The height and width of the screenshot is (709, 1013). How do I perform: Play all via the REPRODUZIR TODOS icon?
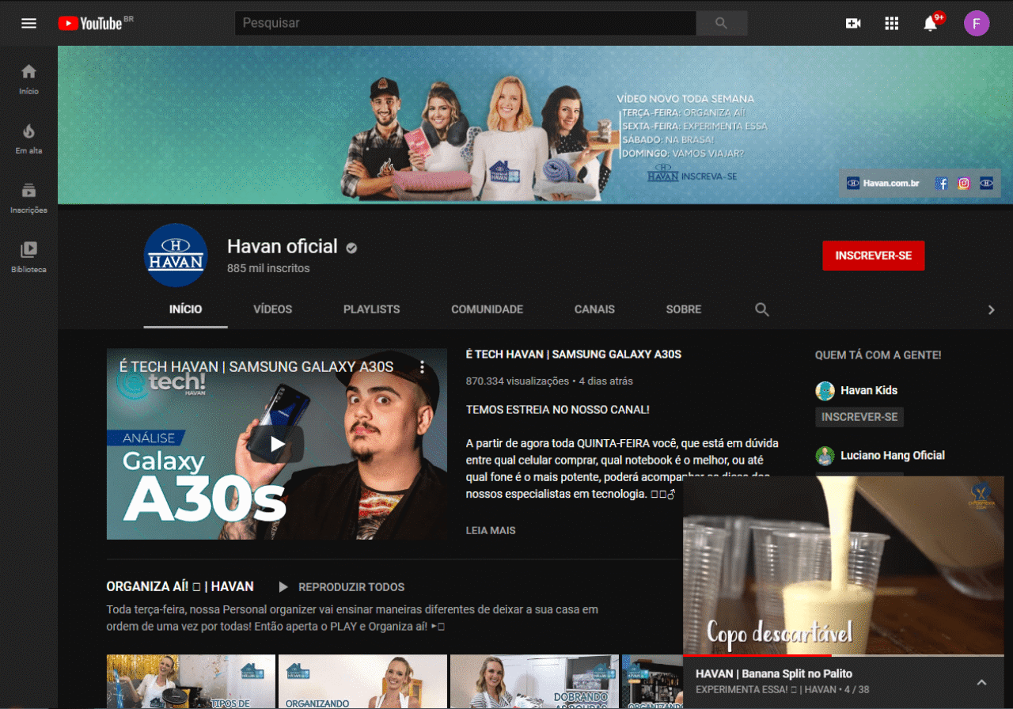(x=283, y=587)
